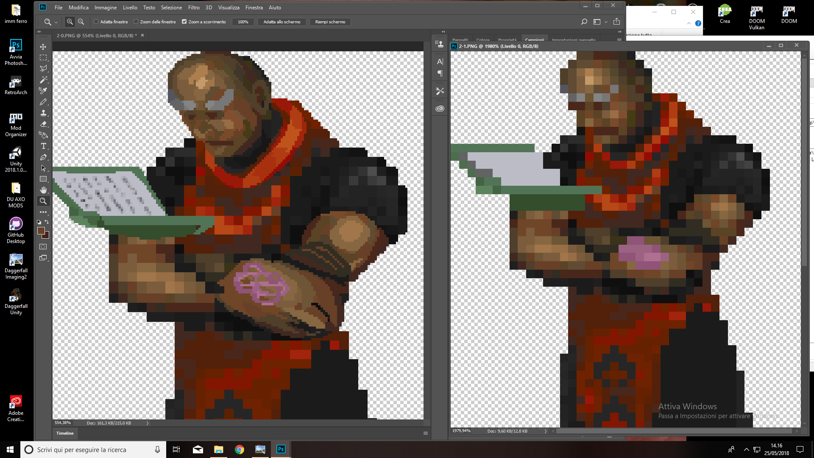Expand the 2-1.PNG status bar info arrow

coord(546,431)
